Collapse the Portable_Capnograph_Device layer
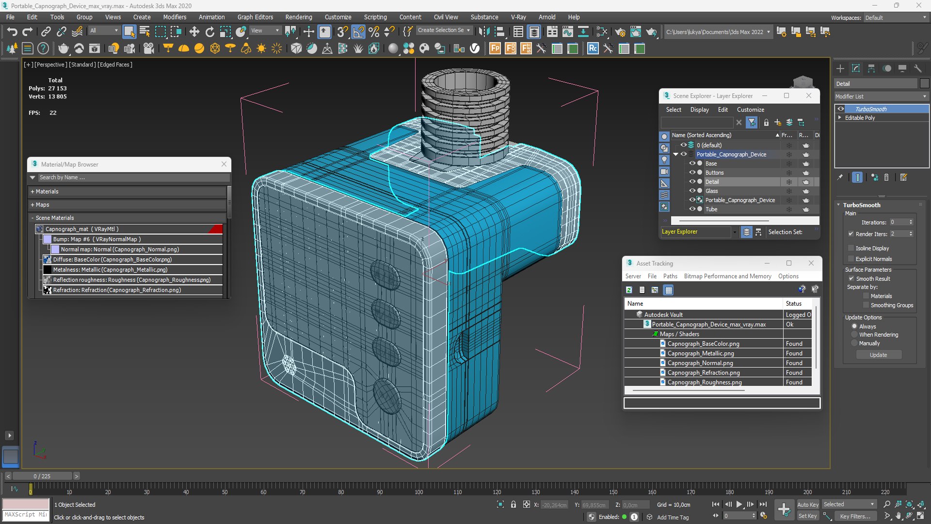 point(675,154)
